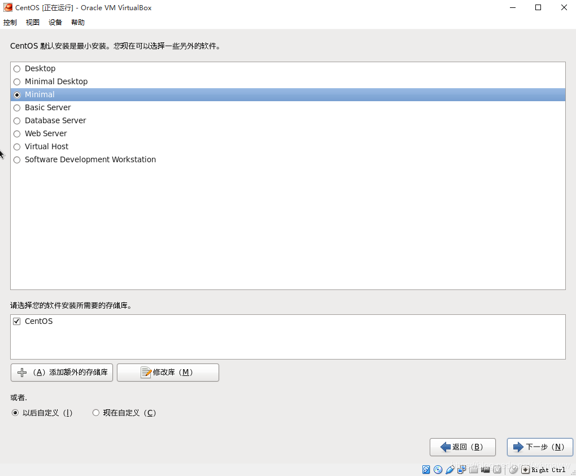Viewport: 576px width, 476px height.
Task: Select 以后自定义 (I) radio button
Action: pyautogui.click(x=15, y=413)
